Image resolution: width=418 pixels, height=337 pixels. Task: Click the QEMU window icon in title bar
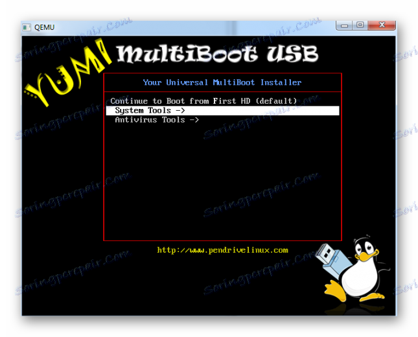point(27,27)
